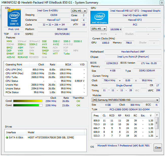
Task: Click the Core1 usage bar
Action: (28, 105)
